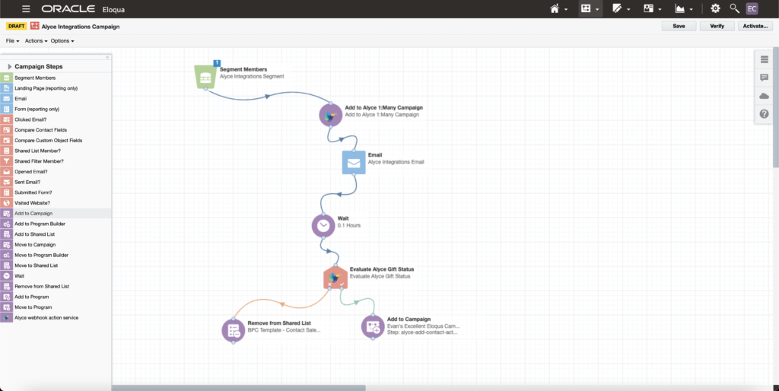Collapse the left steps panel using double-arrow
The height and width of the screenshot is (391, 779).
107,57
